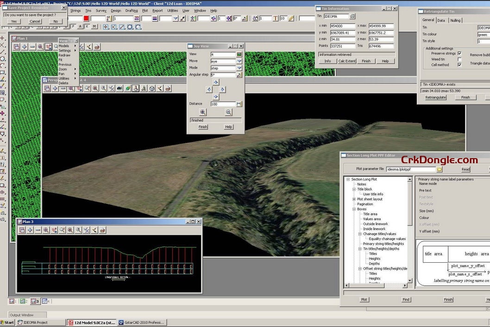Click the fit view icon on Plan 1 toolbar
This screenshot has width=490, height=327.
pos(41,47)
